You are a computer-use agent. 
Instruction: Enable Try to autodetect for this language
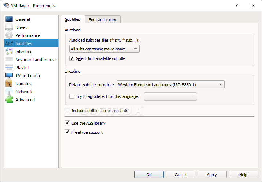point(72,96)
